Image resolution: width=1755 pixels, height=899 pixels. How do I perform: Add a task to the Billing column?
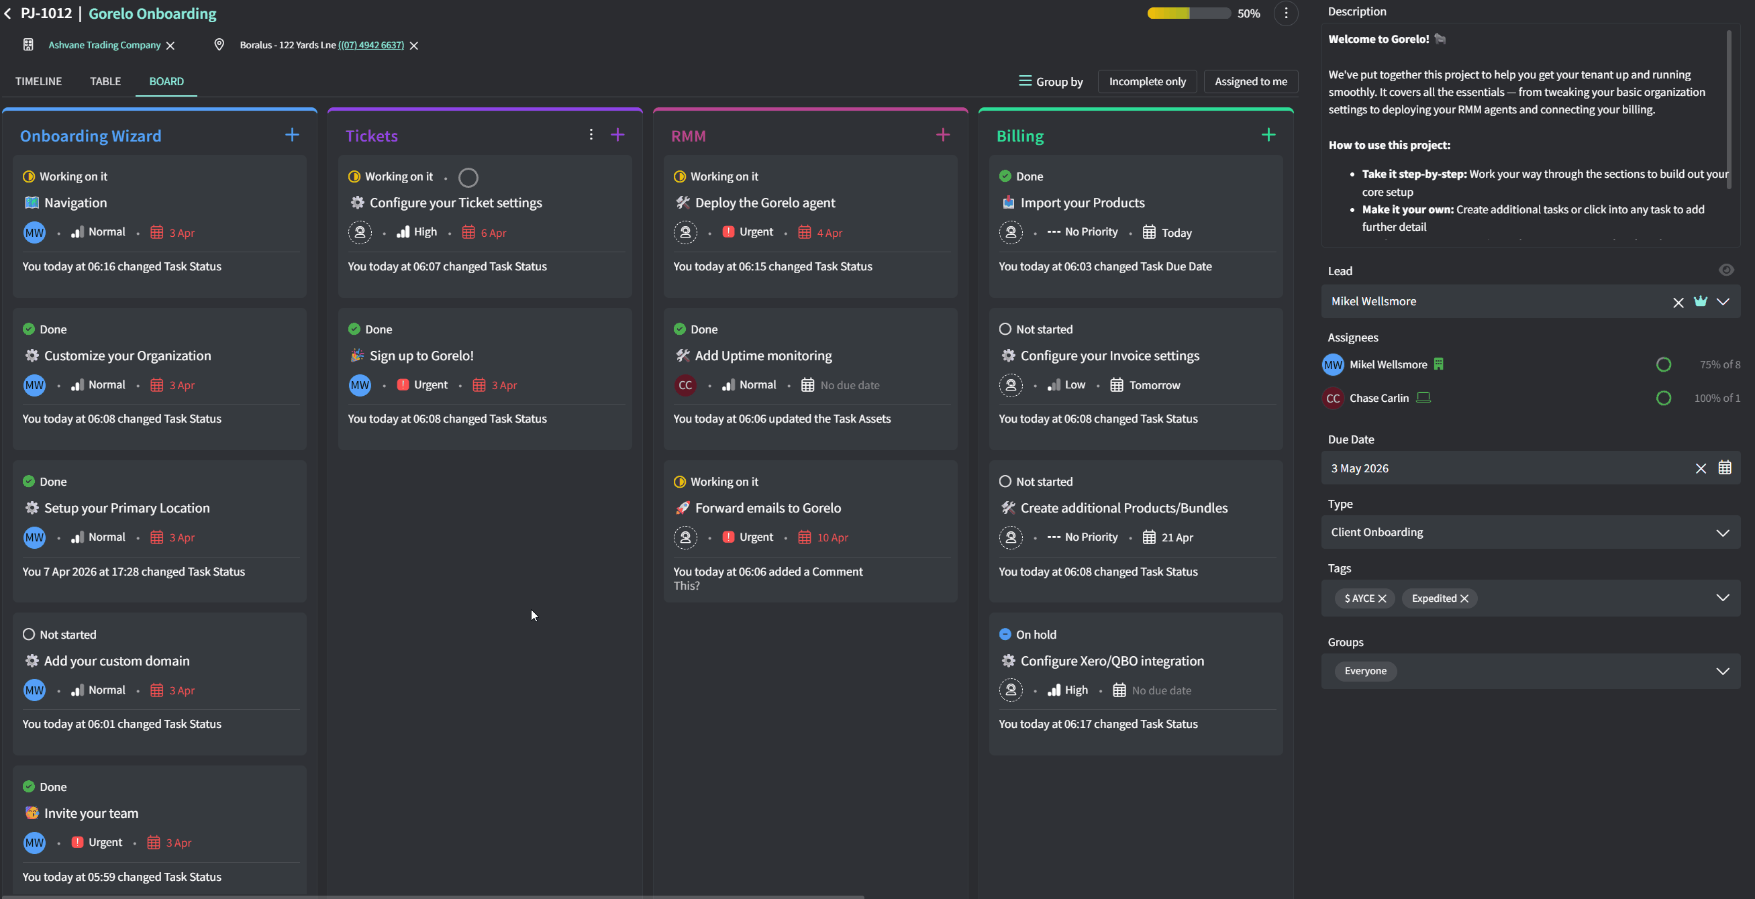(1267, 135)
